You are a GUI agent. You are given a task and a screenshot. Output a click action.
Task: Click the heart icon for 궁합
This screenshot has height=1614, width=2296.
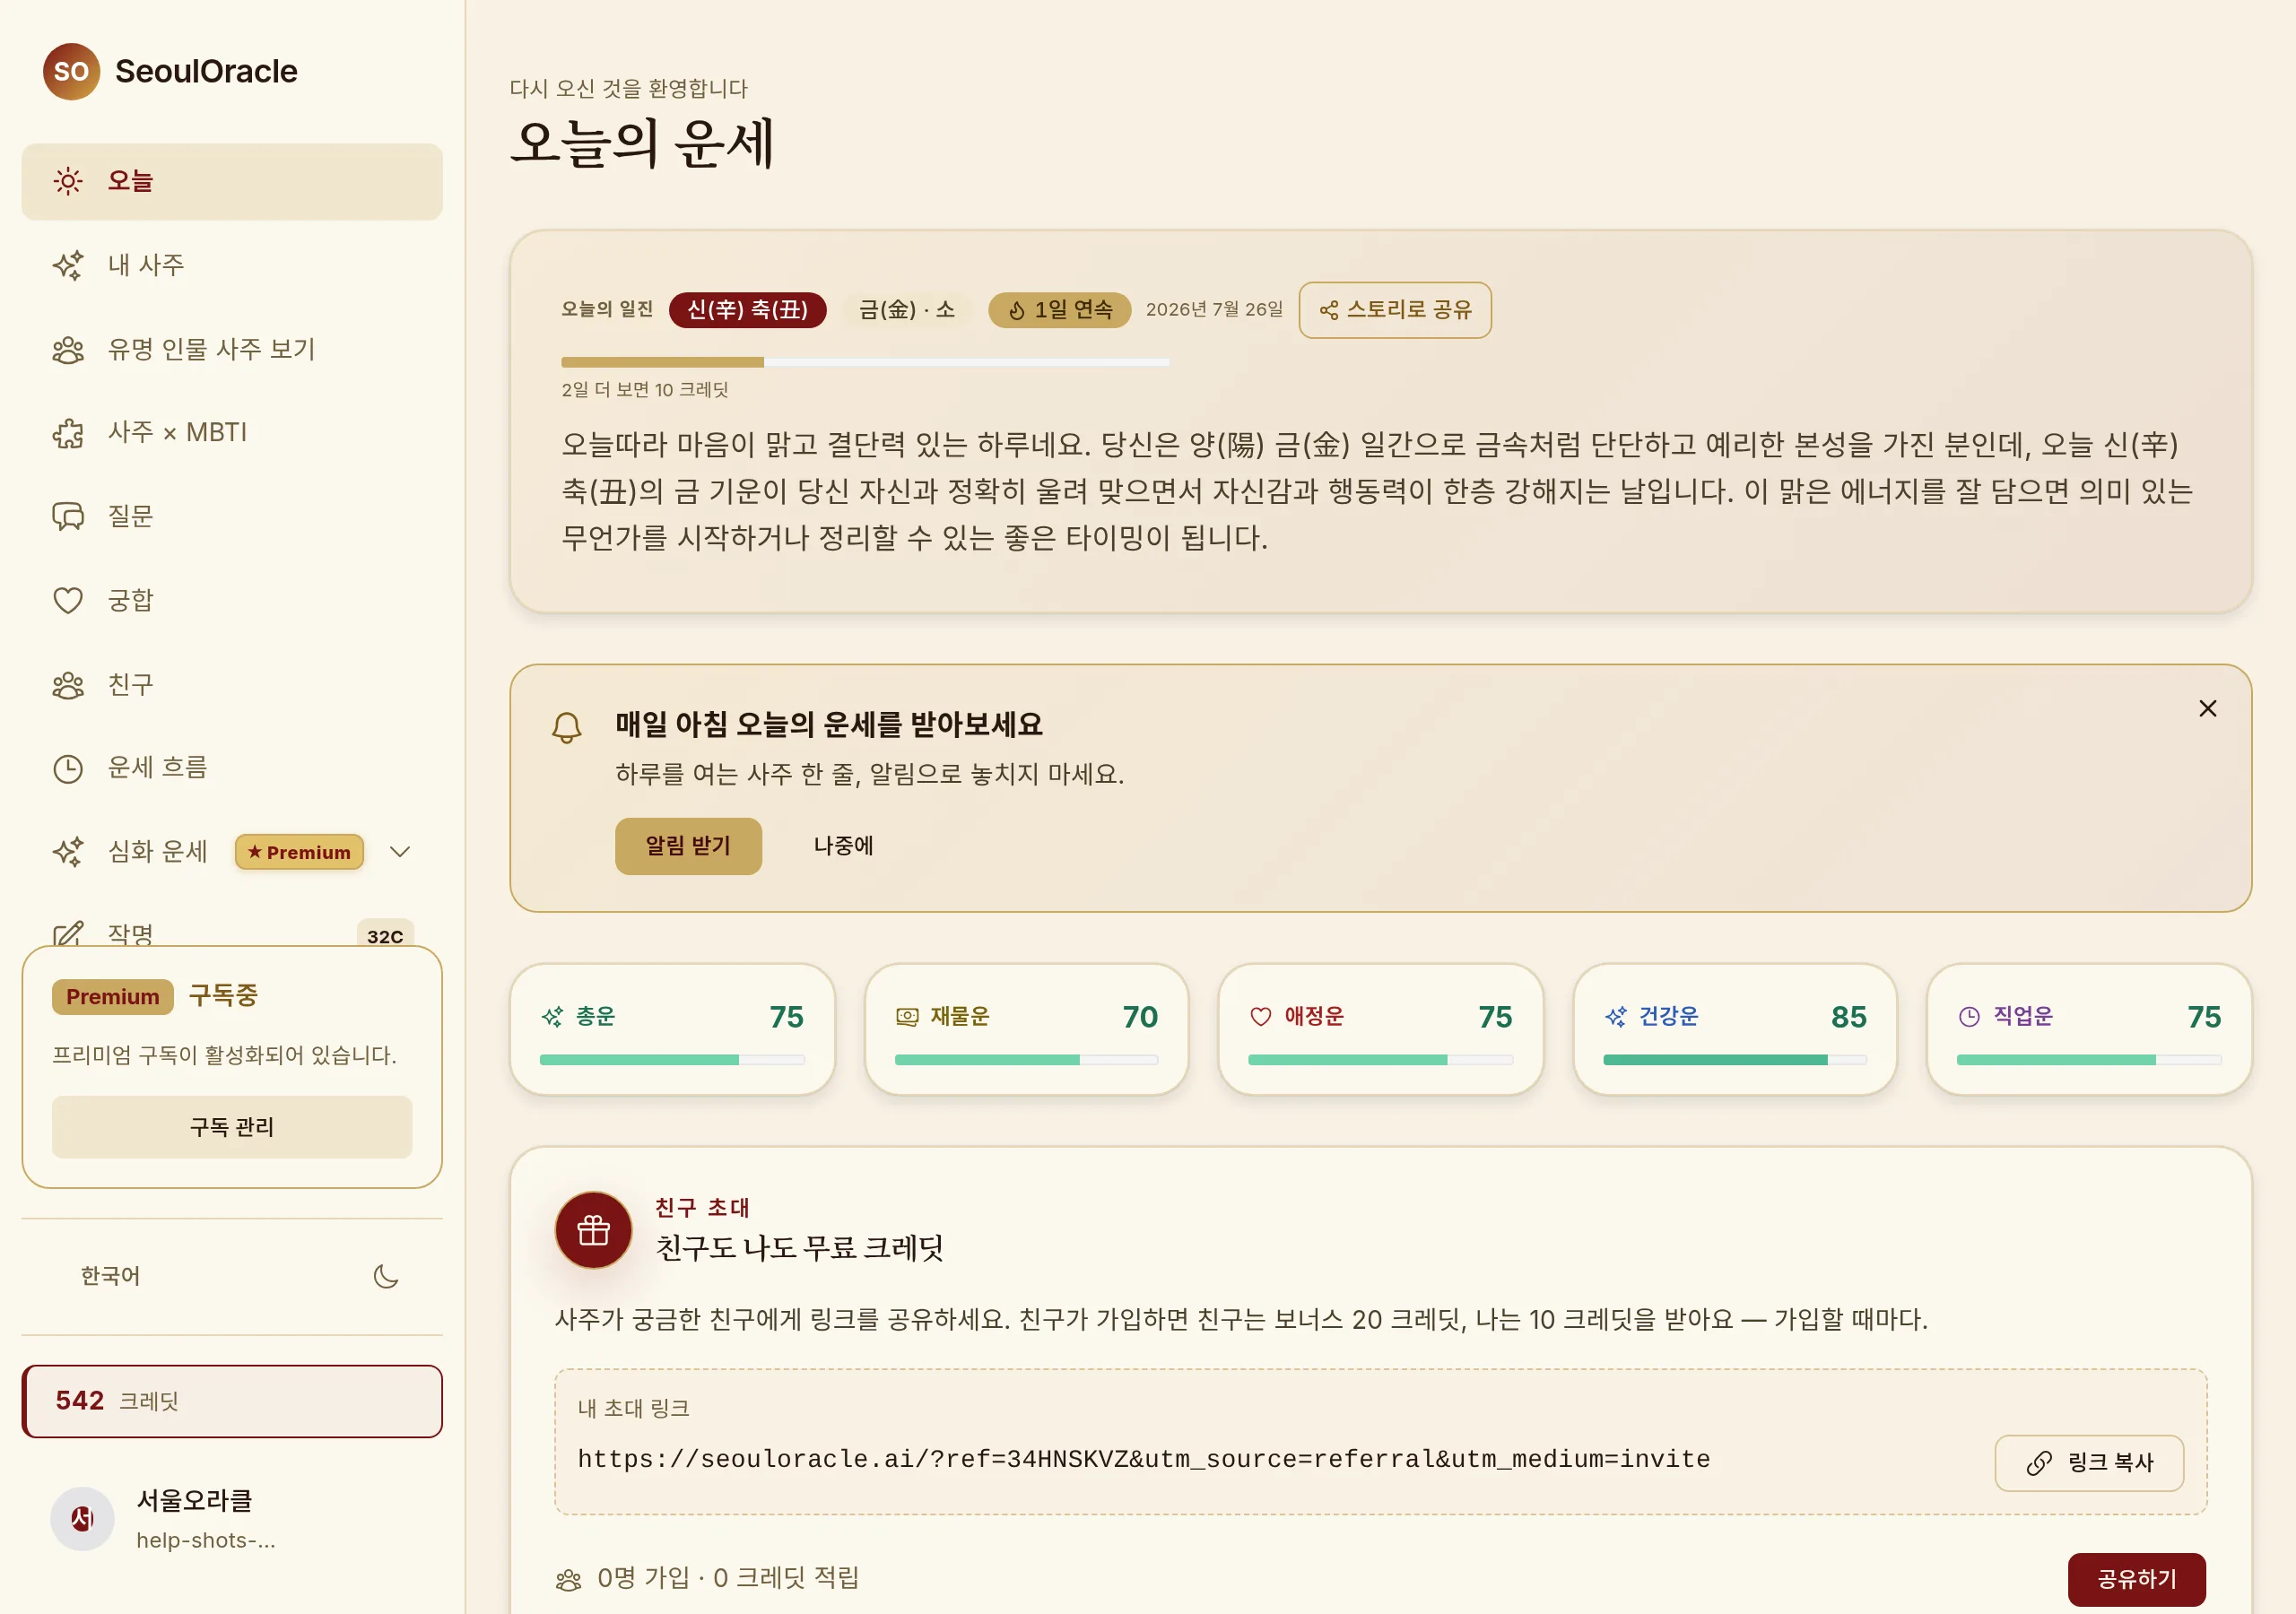pyautogui.click(x=68, y=600)
